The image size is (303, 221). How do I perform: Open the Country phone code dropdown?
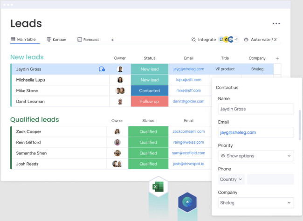tap(231, 179)
